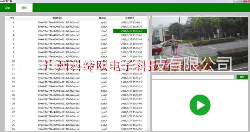Image resolution: width=250 pixels, height=132 pixels.
Task: Click the alarm list scroll up arrow
Action: 149,18
